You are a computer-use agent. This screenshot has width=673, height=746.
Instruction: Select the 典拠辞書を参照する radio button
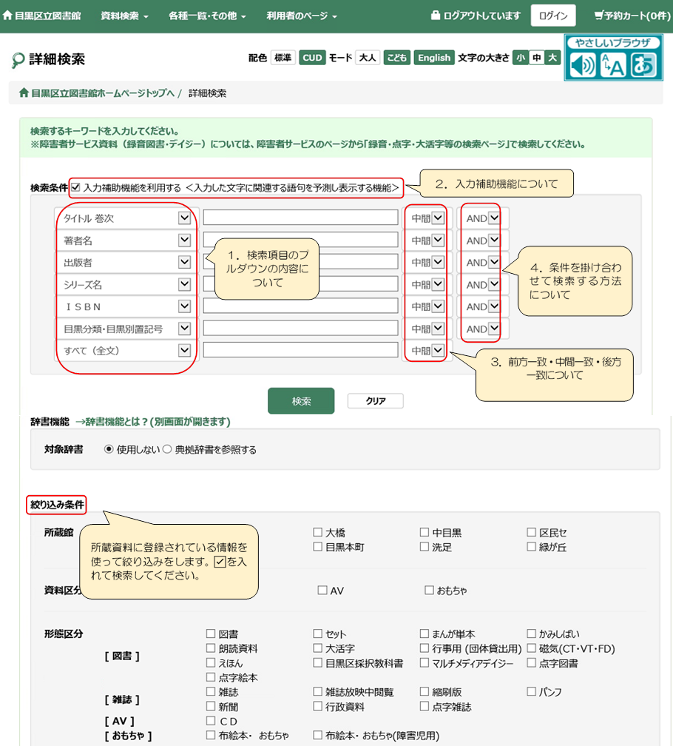click(x=167, y=449)
